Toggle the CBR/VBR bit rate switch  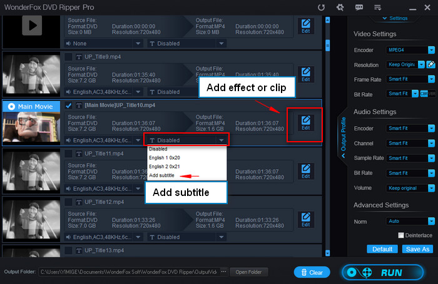point(427,94)
